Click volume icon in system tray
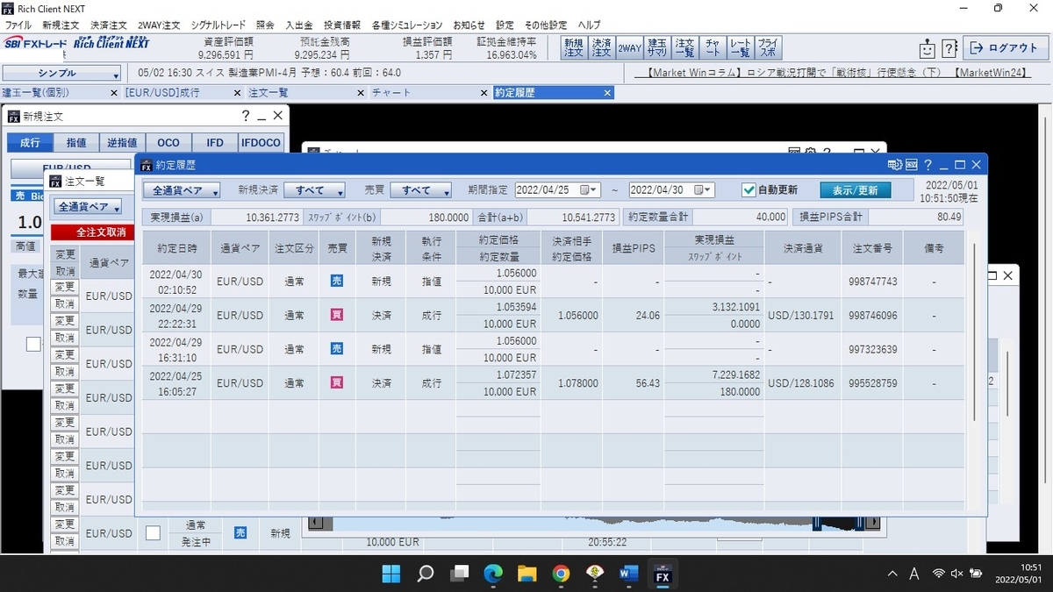The width and height of the screenshot is (1053, 592). 957,574
